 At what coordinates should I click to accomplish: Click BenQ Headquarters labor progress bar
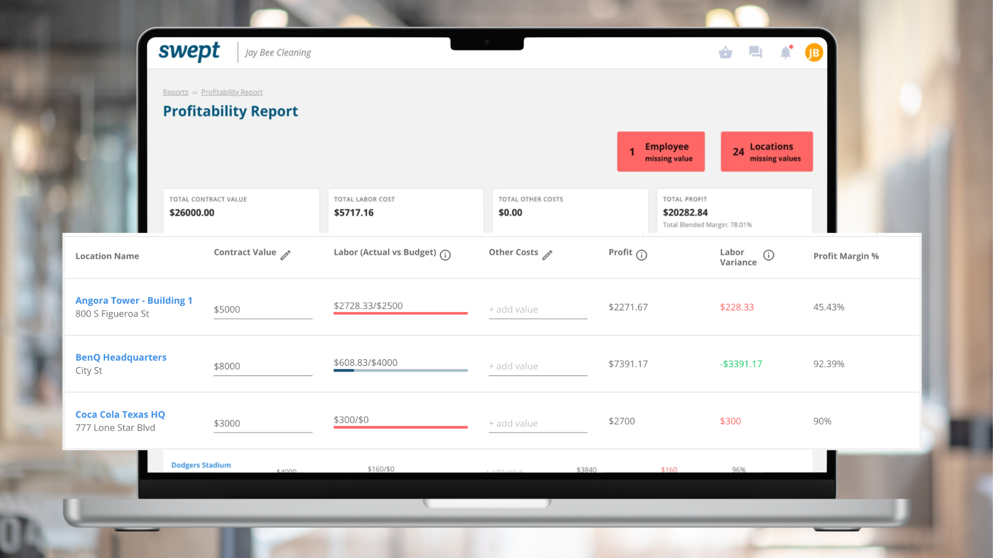(x=400, y=370)
